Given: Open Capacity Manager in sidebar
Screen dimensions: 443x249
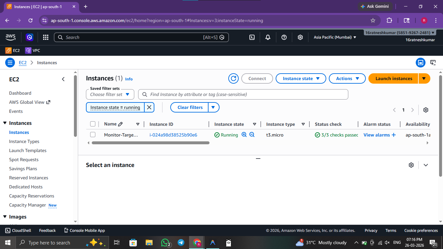Looking at the screenshot, I should [x=28, y=205].
